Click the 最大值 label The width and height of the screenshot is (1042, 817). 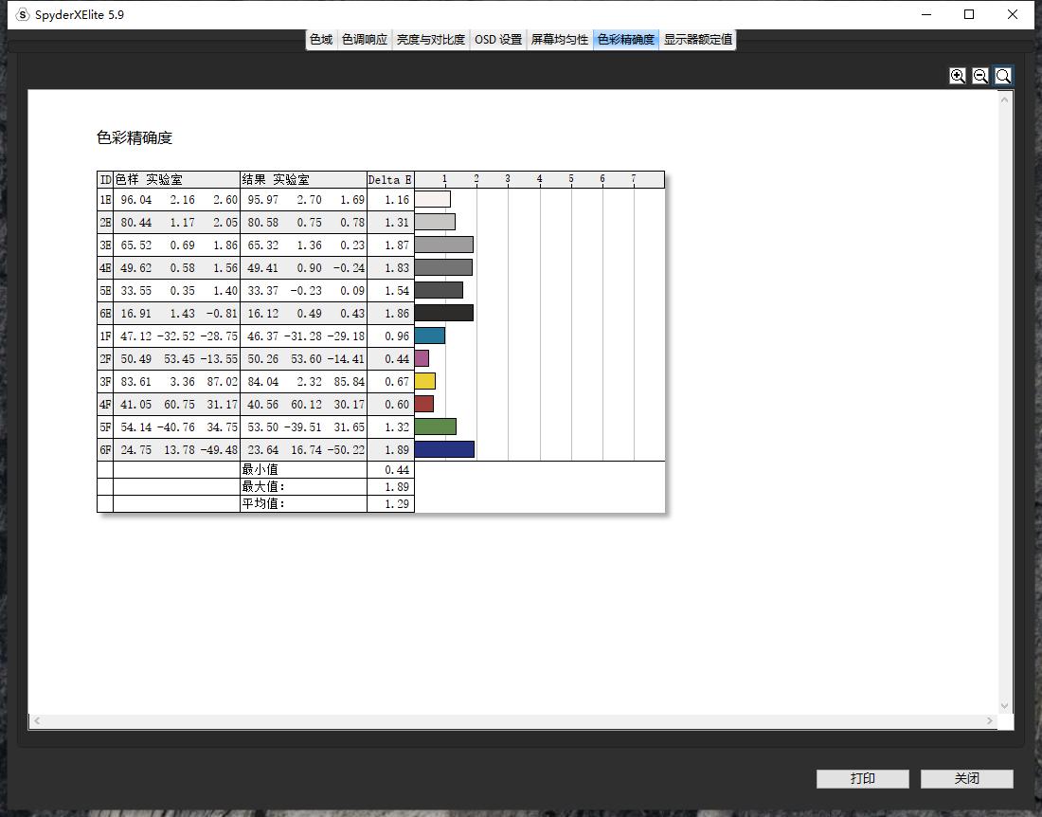pos(263,486)
